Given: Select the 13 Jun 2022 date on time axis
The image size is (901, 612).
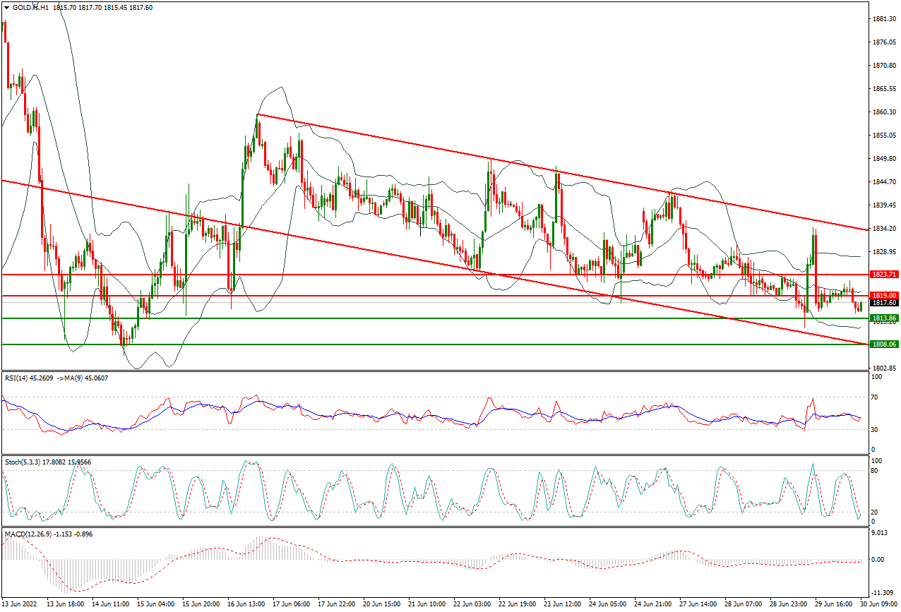Looking at the screenshot, I should (20, 606).
